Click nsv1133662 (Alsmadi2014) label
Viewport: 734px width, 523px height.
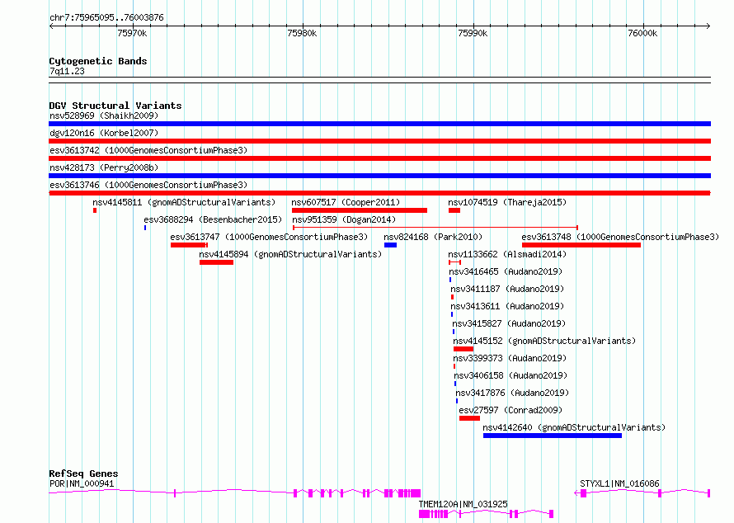(x=507, y=254)
